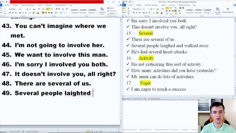Click Clear Formatting icon in left window
236x133 pixels.
click(x=39, y=9)
